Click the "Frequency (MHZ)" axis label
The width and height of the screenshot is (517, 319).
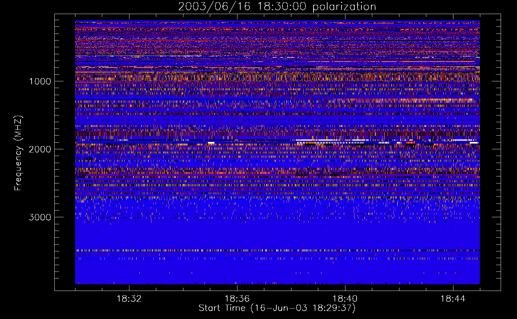(18, 153)
